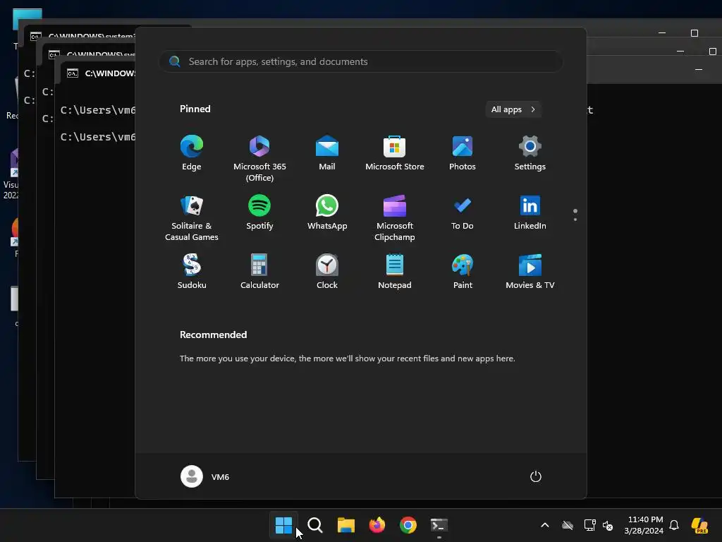
Task: Launch the Photos app
Action: click(463, 153)
